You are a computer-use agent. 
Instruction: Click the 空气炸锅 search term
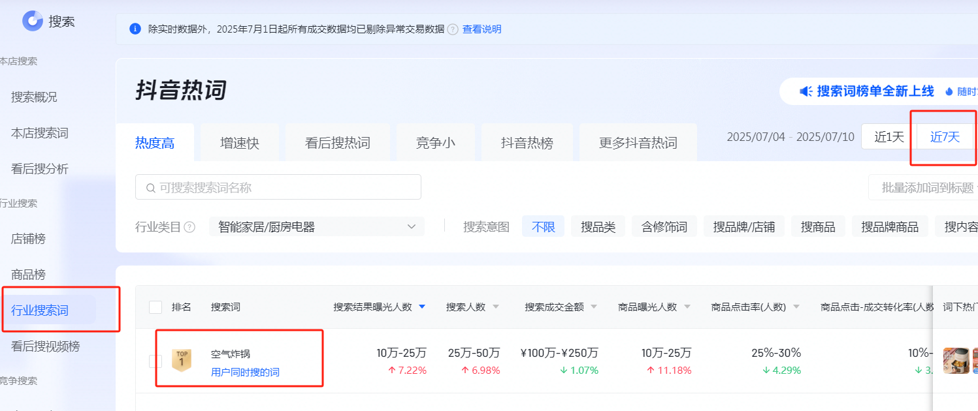231,354
